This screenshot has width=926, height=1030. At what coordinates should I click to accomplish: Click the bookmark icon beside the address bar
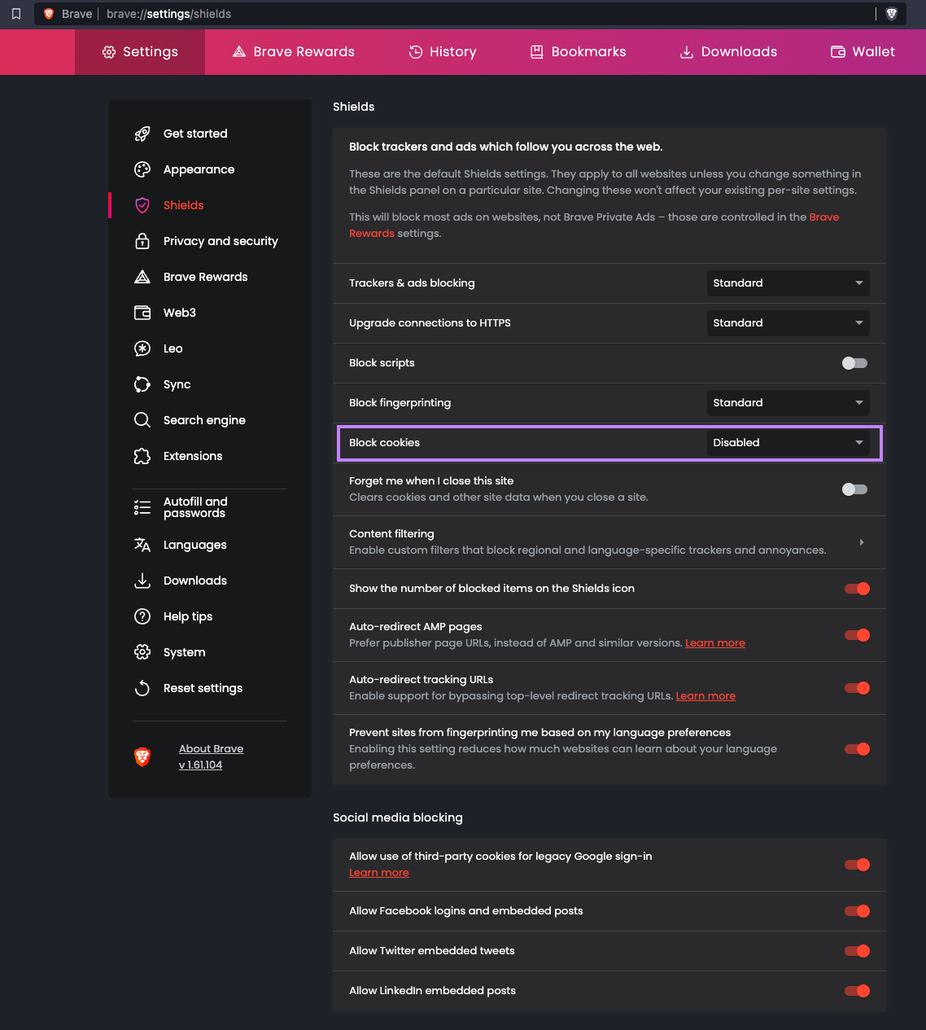coord(16,14)
